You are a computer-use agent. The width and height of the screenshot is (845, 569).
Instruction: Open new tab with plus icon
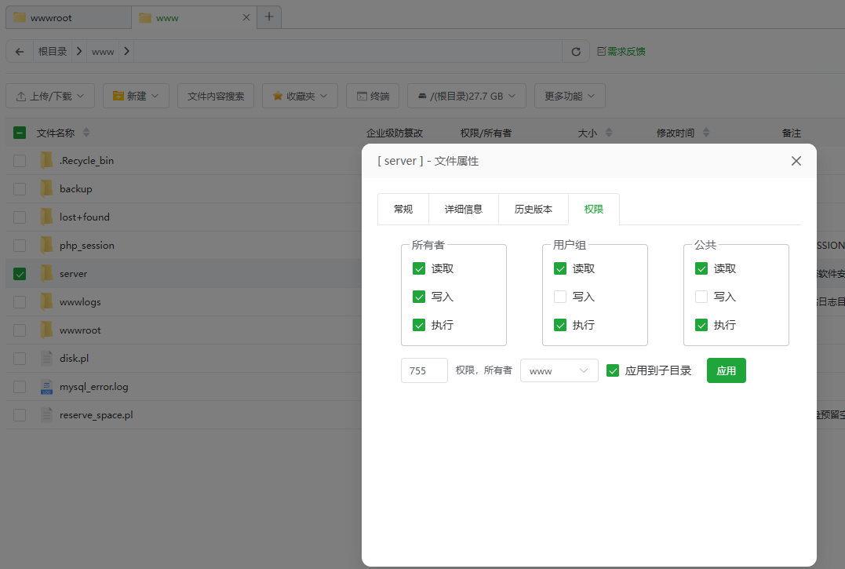[x=269, y=16]
